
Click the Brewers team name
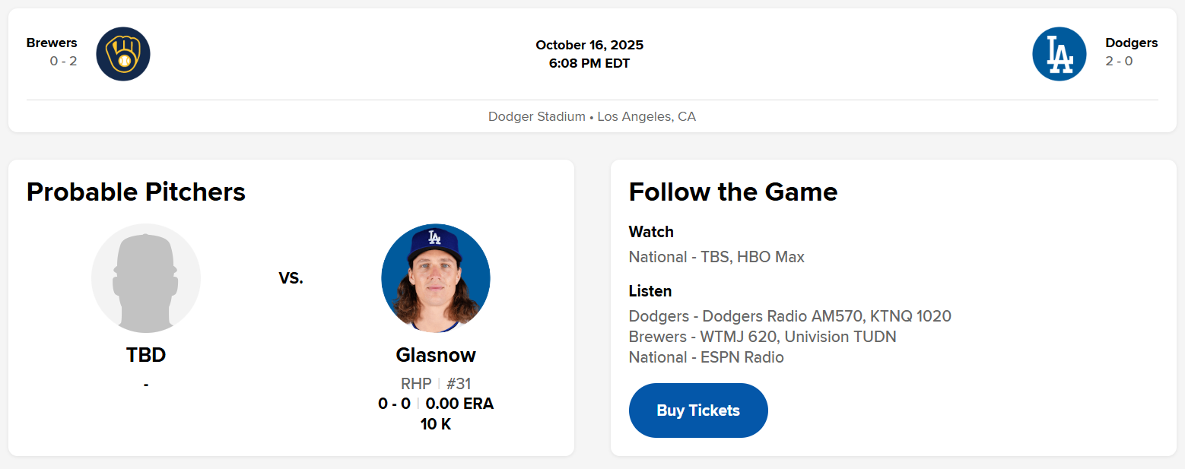click(x=52, y=43)
